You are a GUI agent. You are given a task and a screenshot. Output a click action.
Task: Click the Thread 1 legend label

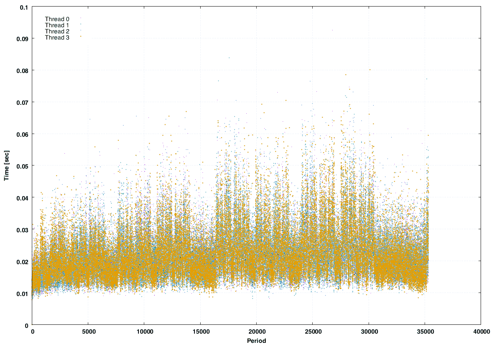coord(57,25)
